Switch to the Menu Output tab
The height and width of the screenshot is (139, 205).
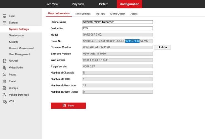118,14
